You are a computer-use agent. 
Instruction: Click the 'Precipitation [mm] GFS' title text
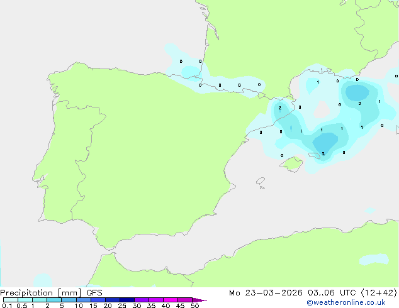[51, 293]
